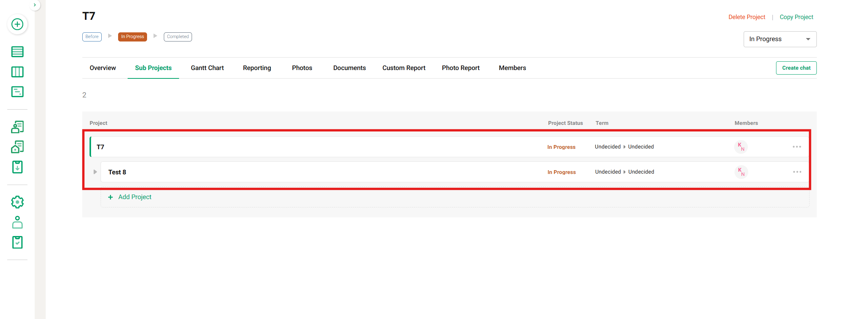
Task: Open the board columns view icon
Action: pyautogui.click(x=17, y=72)
